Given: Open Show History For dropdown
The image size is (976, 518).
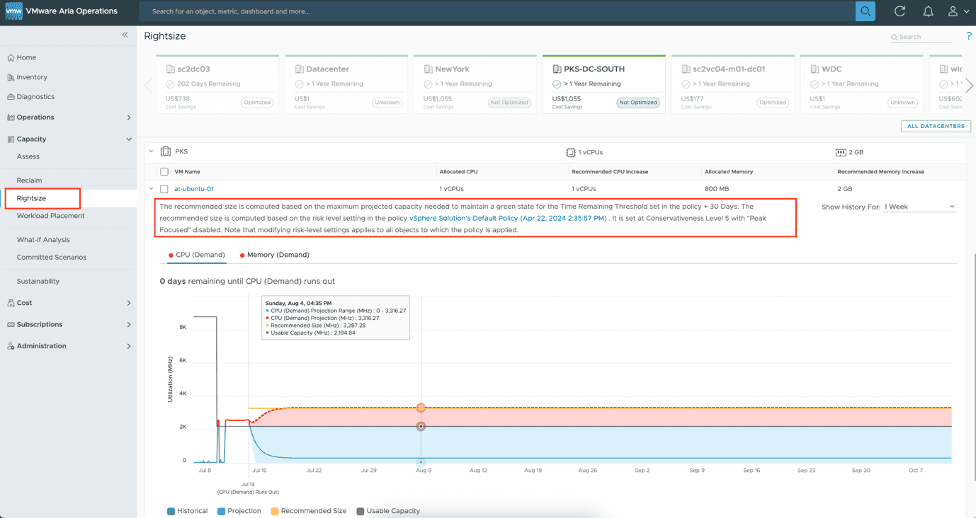Looking at the screenshot, I should [x=919, y=207].
